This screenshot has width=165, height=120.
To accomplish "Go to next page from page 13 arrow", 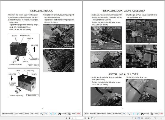I will point(55,114).
